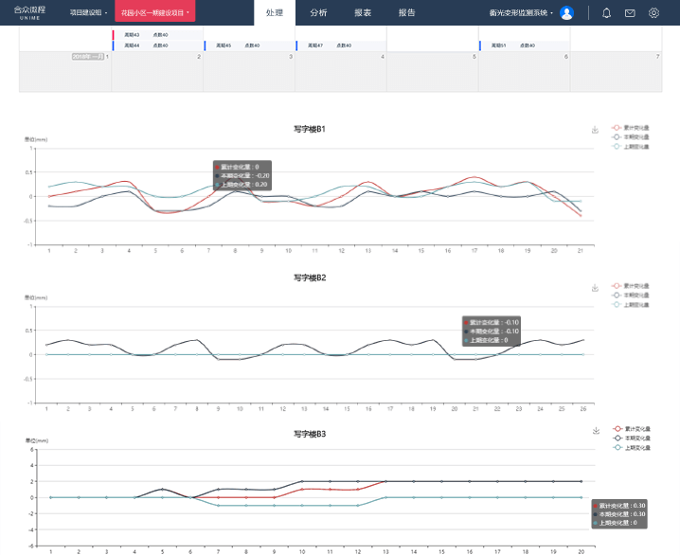
Task: Switch to the 分析 tab
Action: [318, 13]
